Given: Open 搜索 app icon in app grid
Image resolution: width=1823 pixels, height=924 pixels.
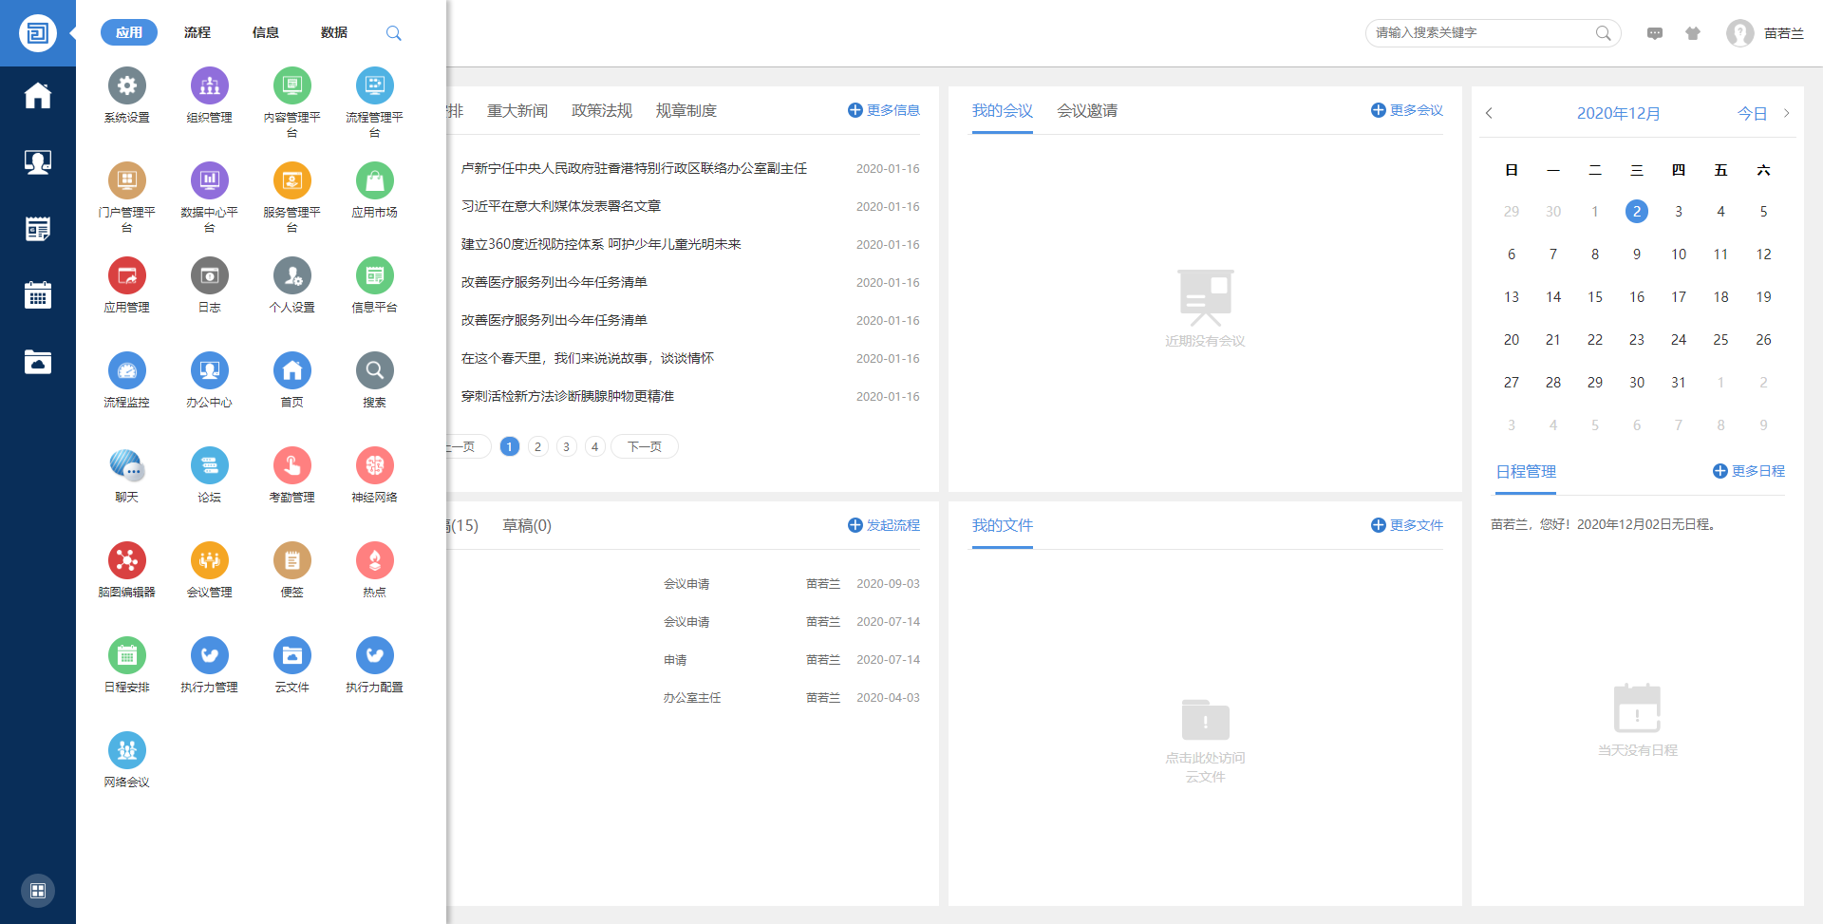Looking at the screenshot, I should tap(375, 370).
